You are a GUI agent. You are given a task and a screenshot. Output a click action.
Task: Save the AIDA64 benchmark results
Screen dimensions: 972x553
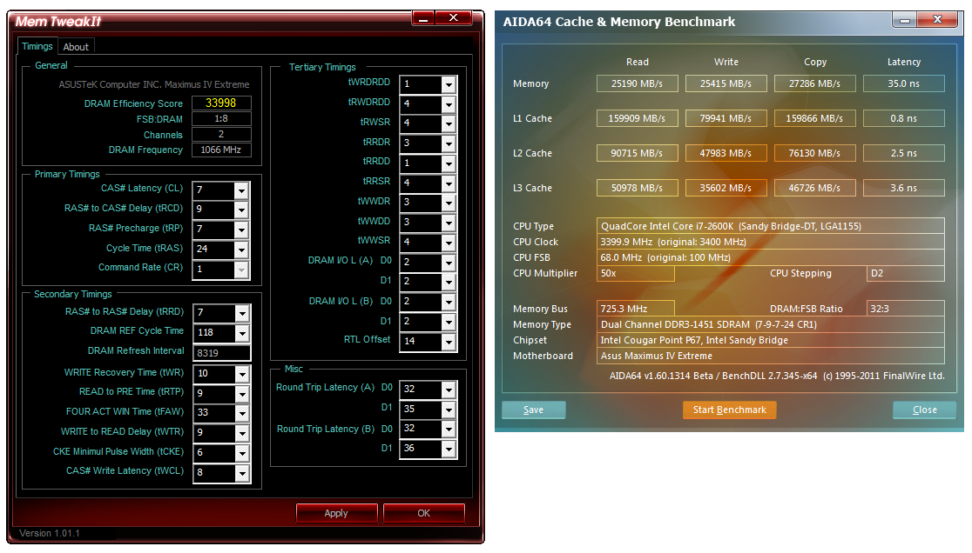534,410
